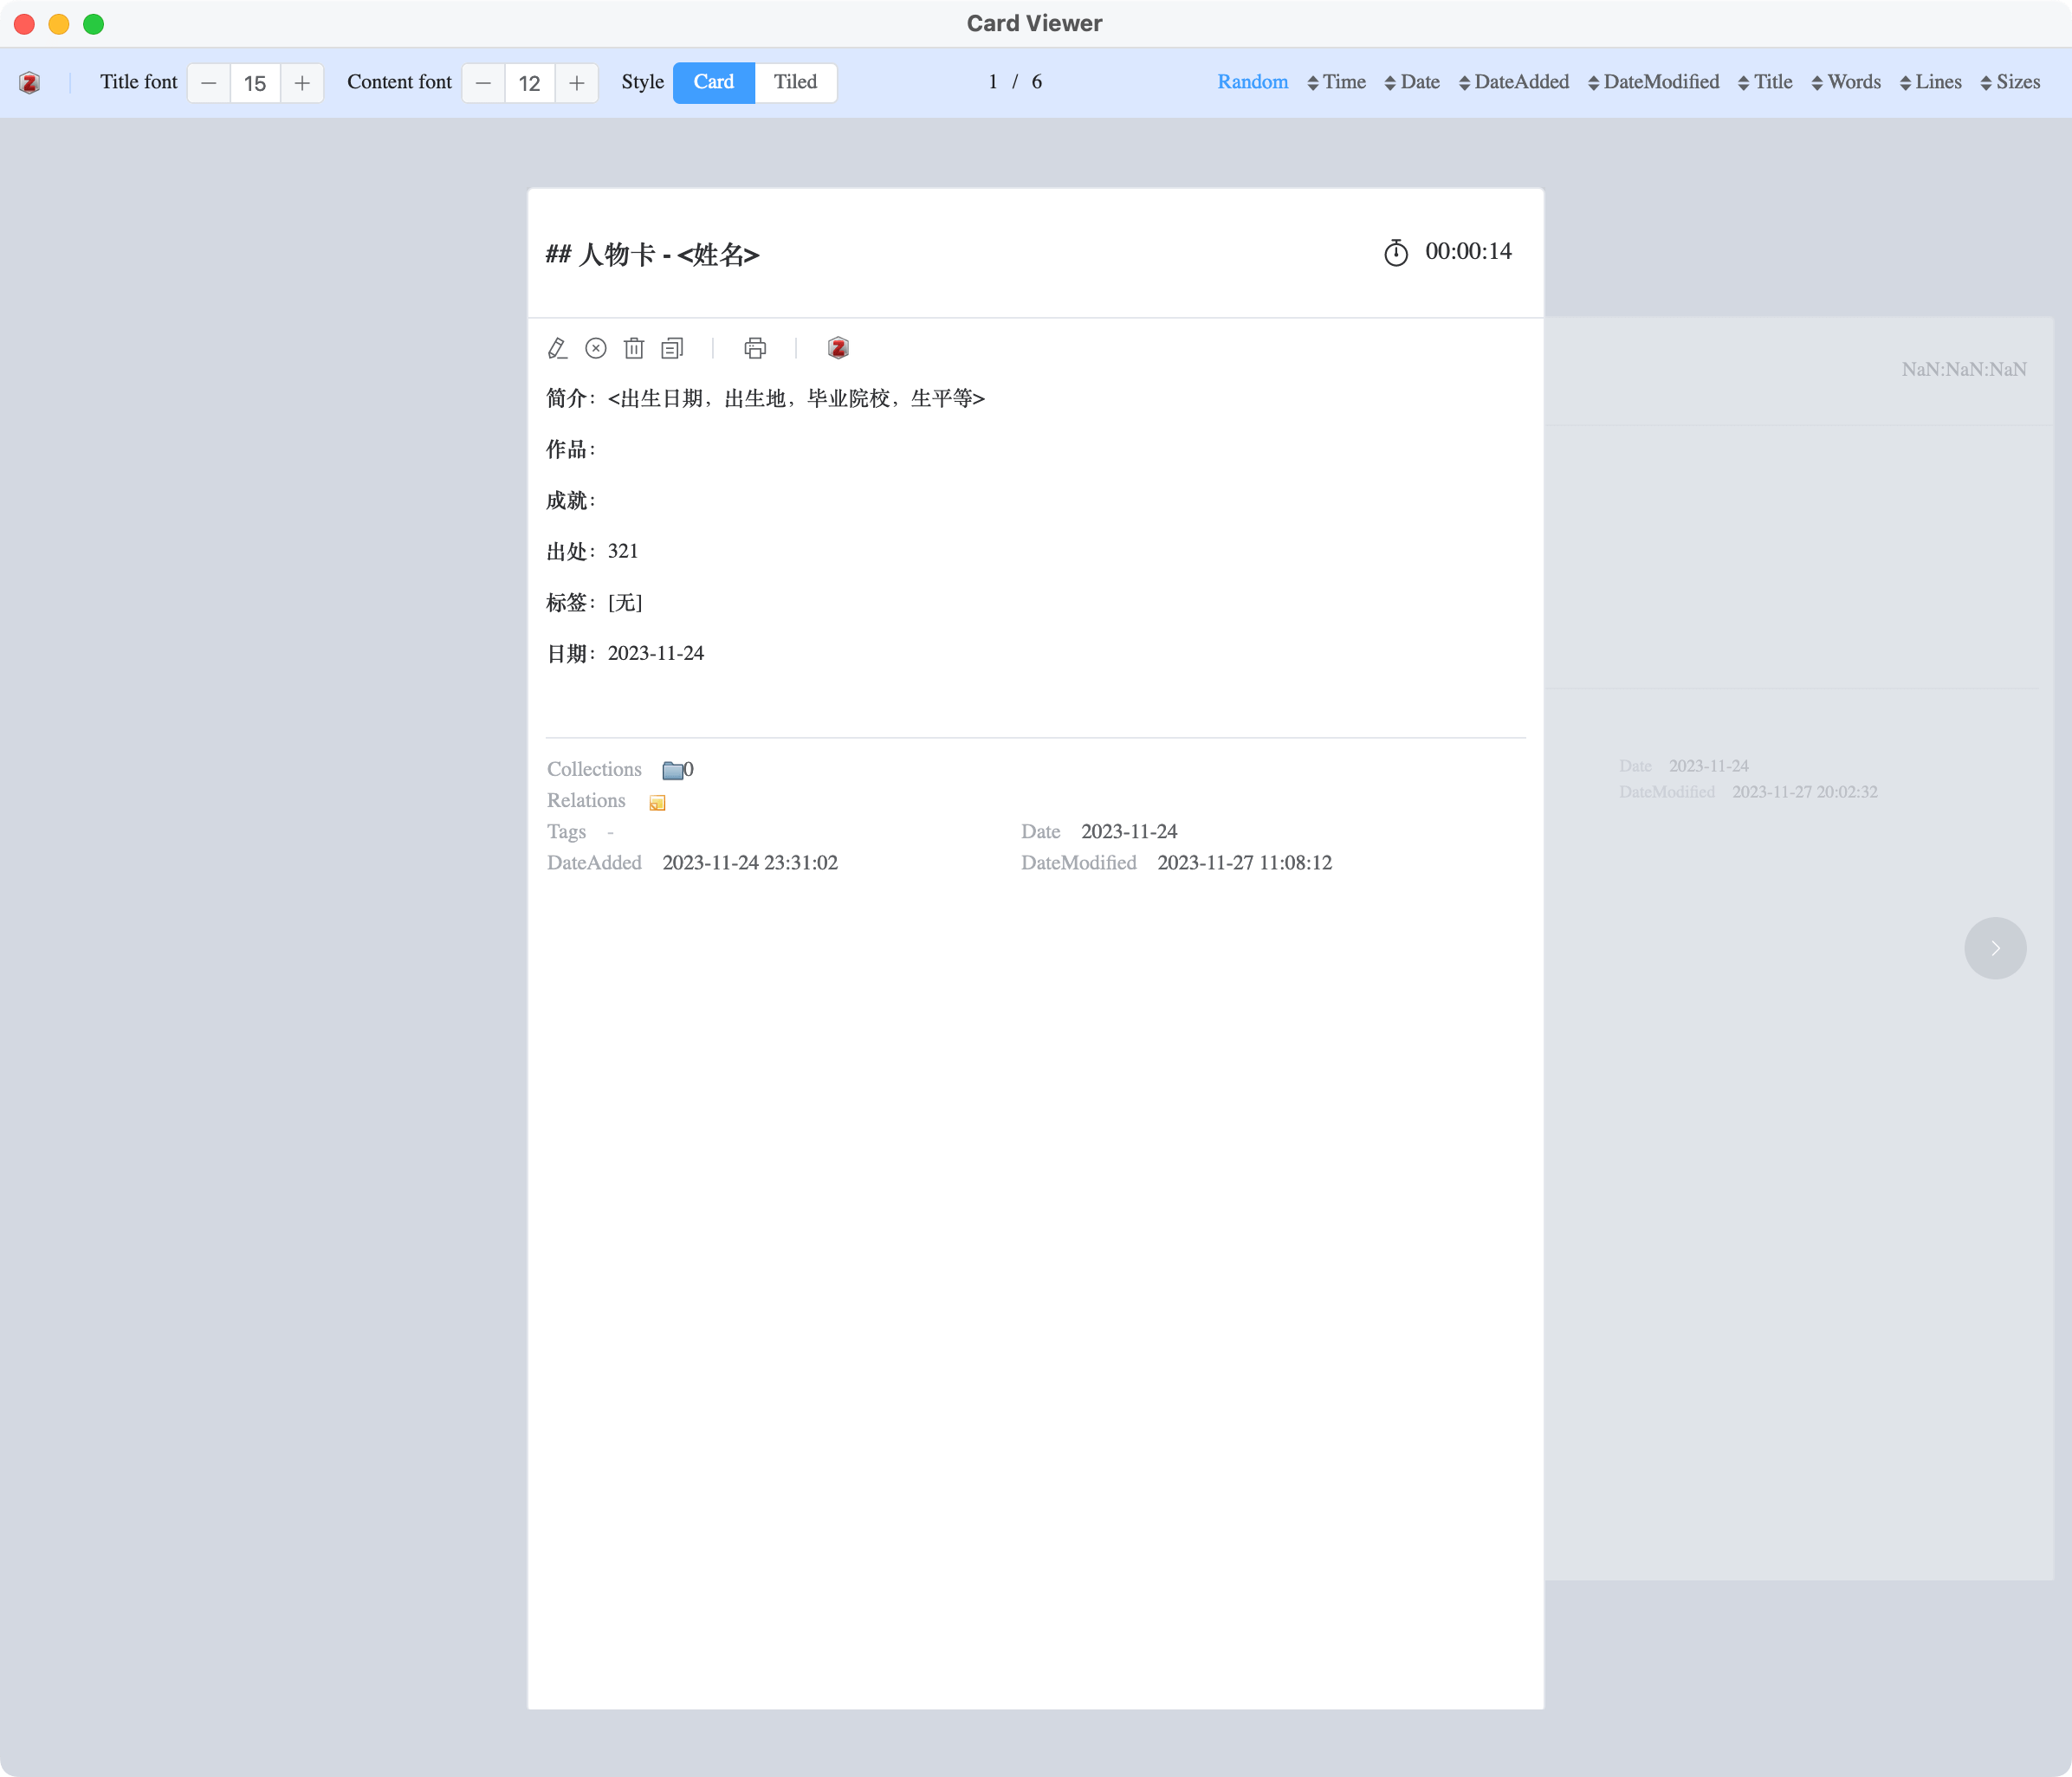This screenshot has height=1777, width=2072.
Task: Switch style to Tiled
Action: tap(795, 82)
